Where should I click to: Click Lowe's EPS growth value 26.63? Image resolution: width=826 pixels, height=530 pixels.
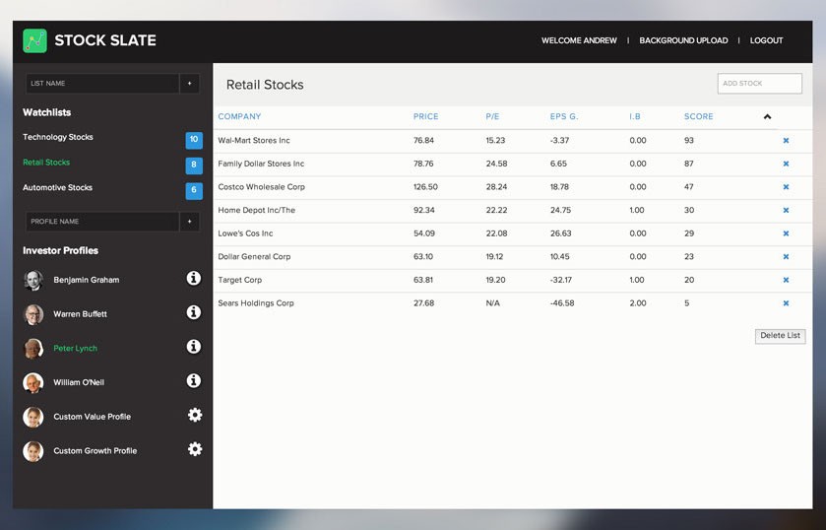click(x=560, y=233)
